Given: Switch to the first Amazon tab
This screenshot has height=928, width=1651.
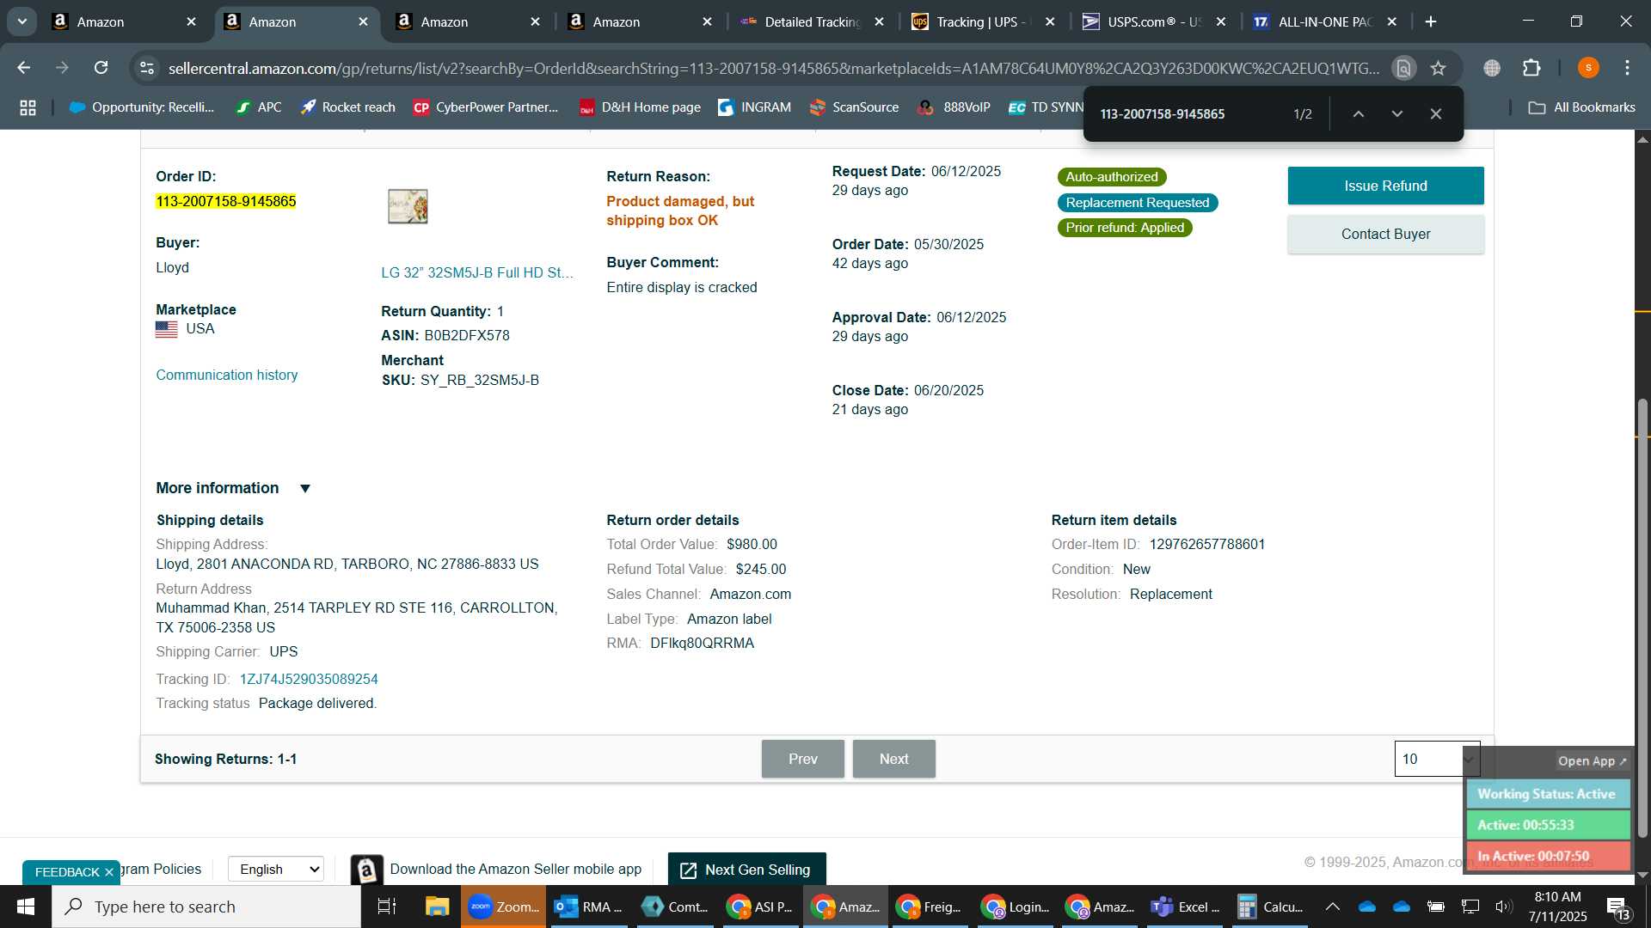Looking at the screenshot, I should tap(125, 21).
